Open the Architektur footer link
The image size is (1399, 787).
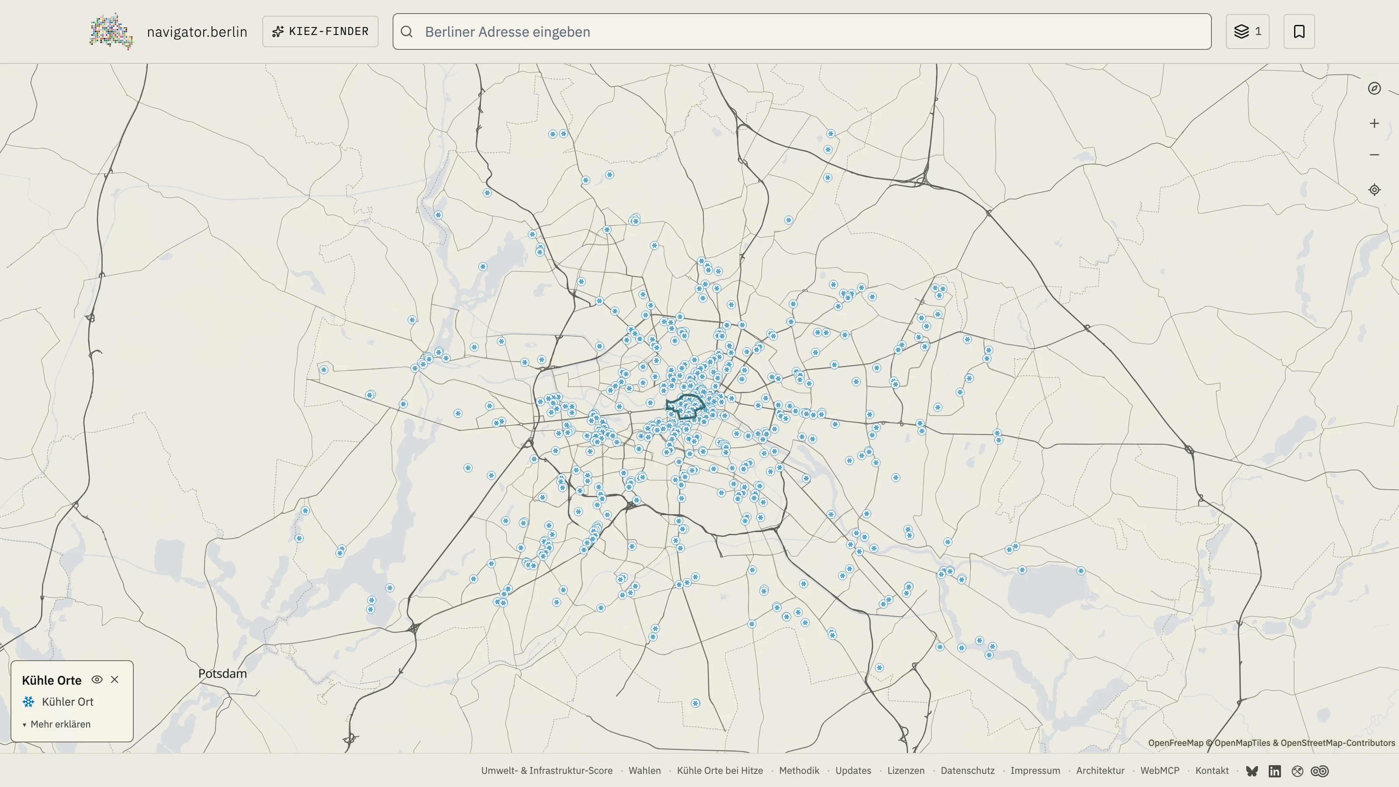1100,771
